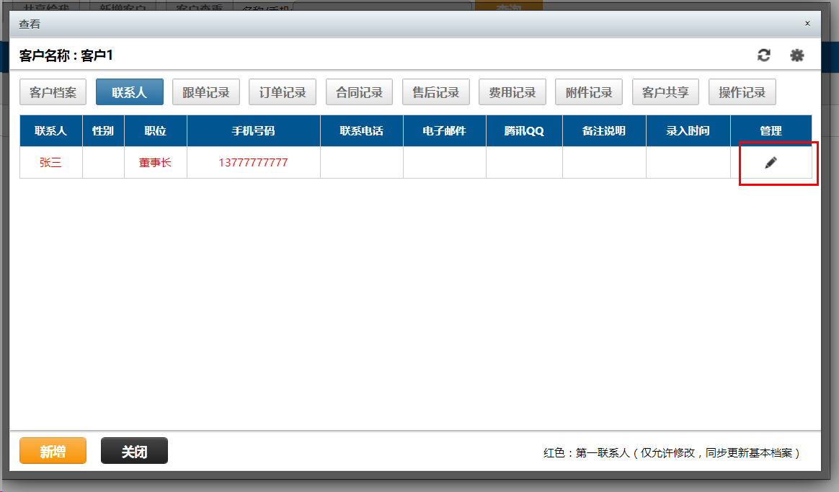Click the 客户名称：客户1 heading
The height and width of the screenshot is (492, 839).
[66, 55]
